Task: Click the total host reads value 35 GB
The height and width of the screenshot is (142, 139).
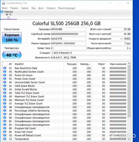Action: (121, 29)
